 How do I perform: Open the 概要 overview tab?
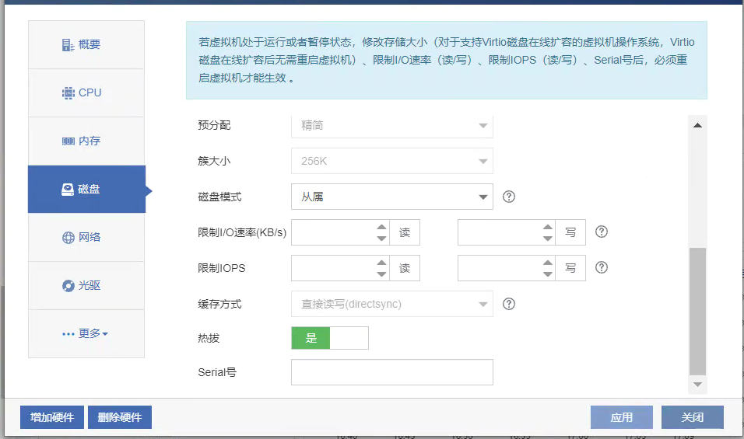[x=86, y=44]
